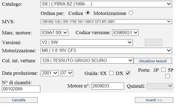The image size is (179, 108).
Task: Click the Cancella button
Action: point(19,100)
